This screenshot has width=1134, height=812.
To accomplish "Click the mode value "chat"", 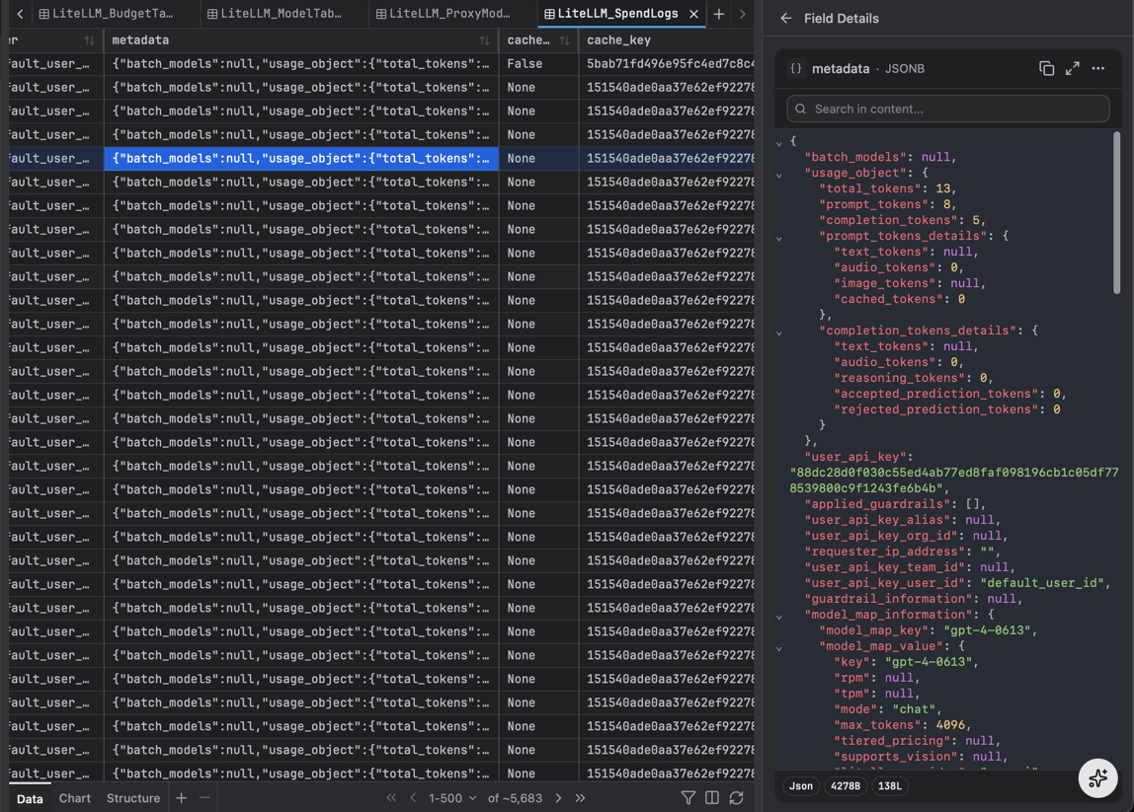I will point(914,708).
